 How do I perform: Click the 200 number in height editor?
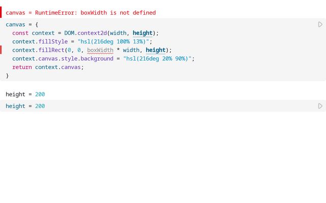point(40,106)
